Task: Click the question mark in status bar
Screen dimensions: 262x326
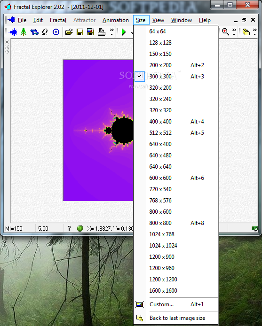Action: coord(69,228)
